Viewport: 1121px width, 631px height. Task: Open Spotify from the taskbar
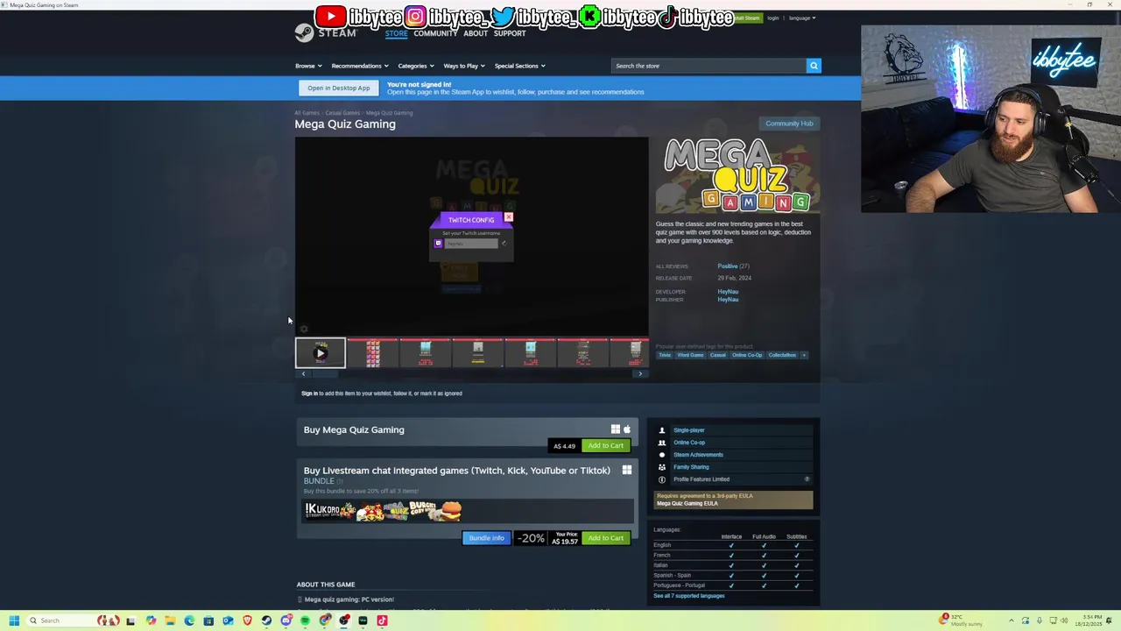(305, 620)
